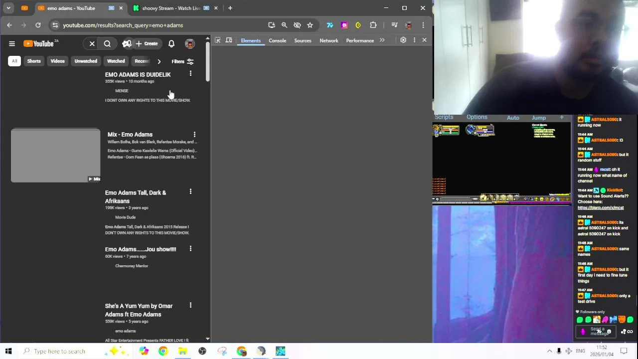Show hidden system tray icons

coord(549,351)
